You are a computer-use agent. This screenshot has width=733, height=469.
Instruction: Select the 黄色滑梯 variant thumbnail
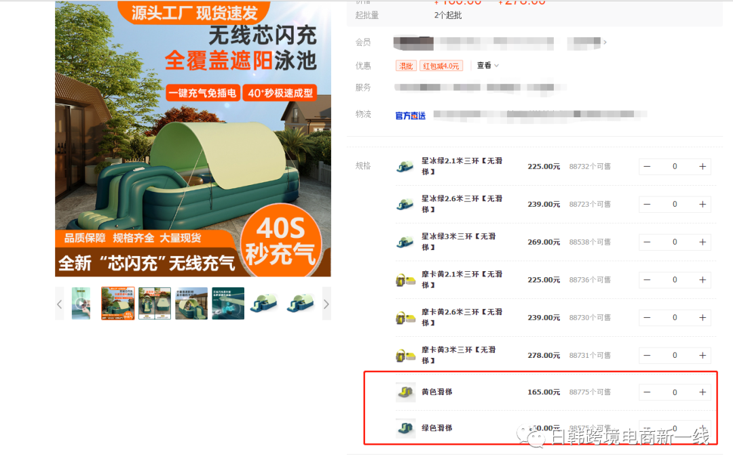pyautogui.click(x=405, y=392)
